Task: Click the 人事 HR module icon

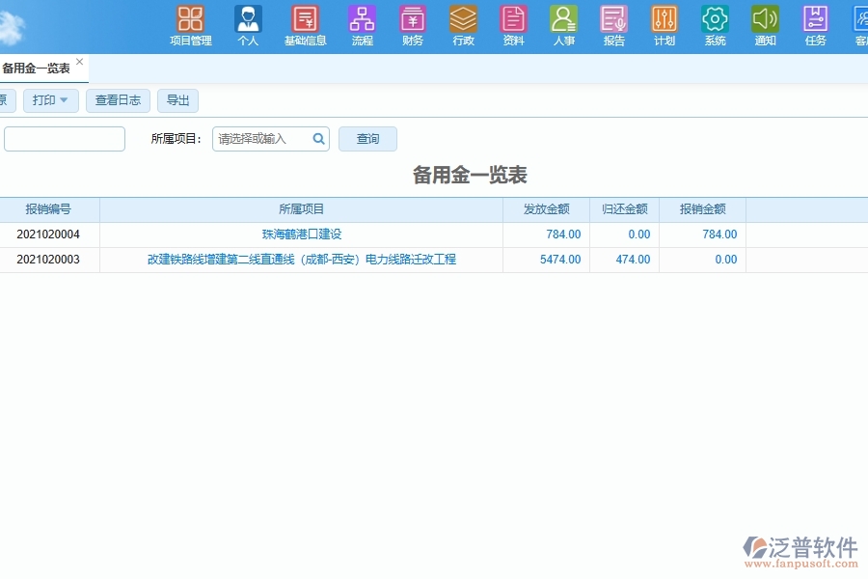Action: click(x=563, y=26)
